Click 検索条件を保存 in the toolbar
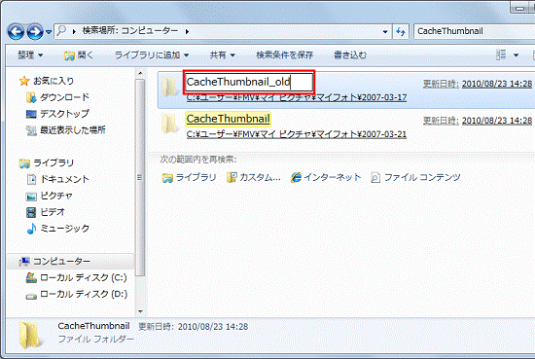 point(285,54)
